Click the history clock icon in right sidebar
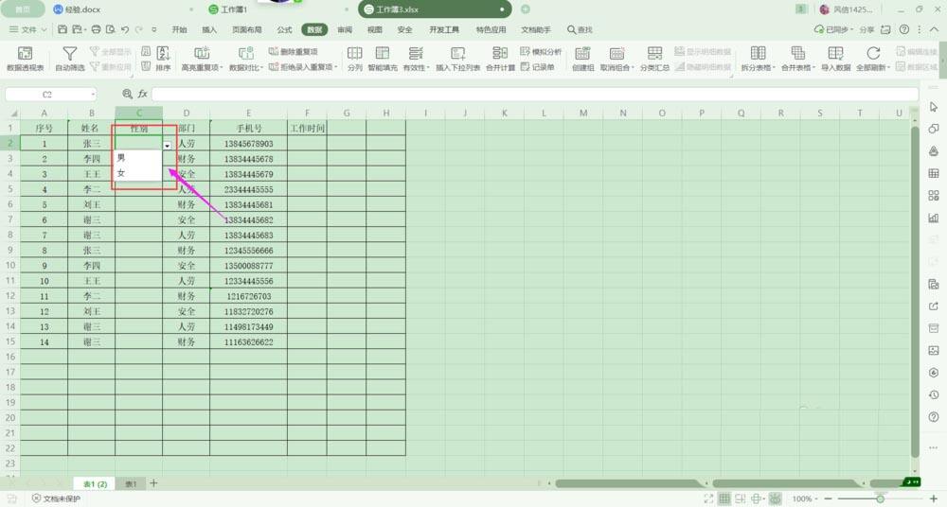Viewport: 947px width, 507px height. (933, 394)
